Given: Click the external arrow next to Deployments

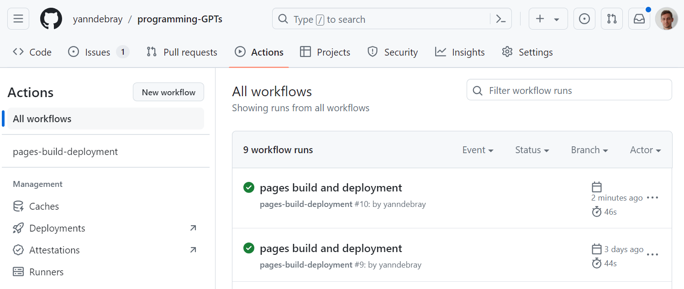Looking at the screenshot, I should (193, 228).
